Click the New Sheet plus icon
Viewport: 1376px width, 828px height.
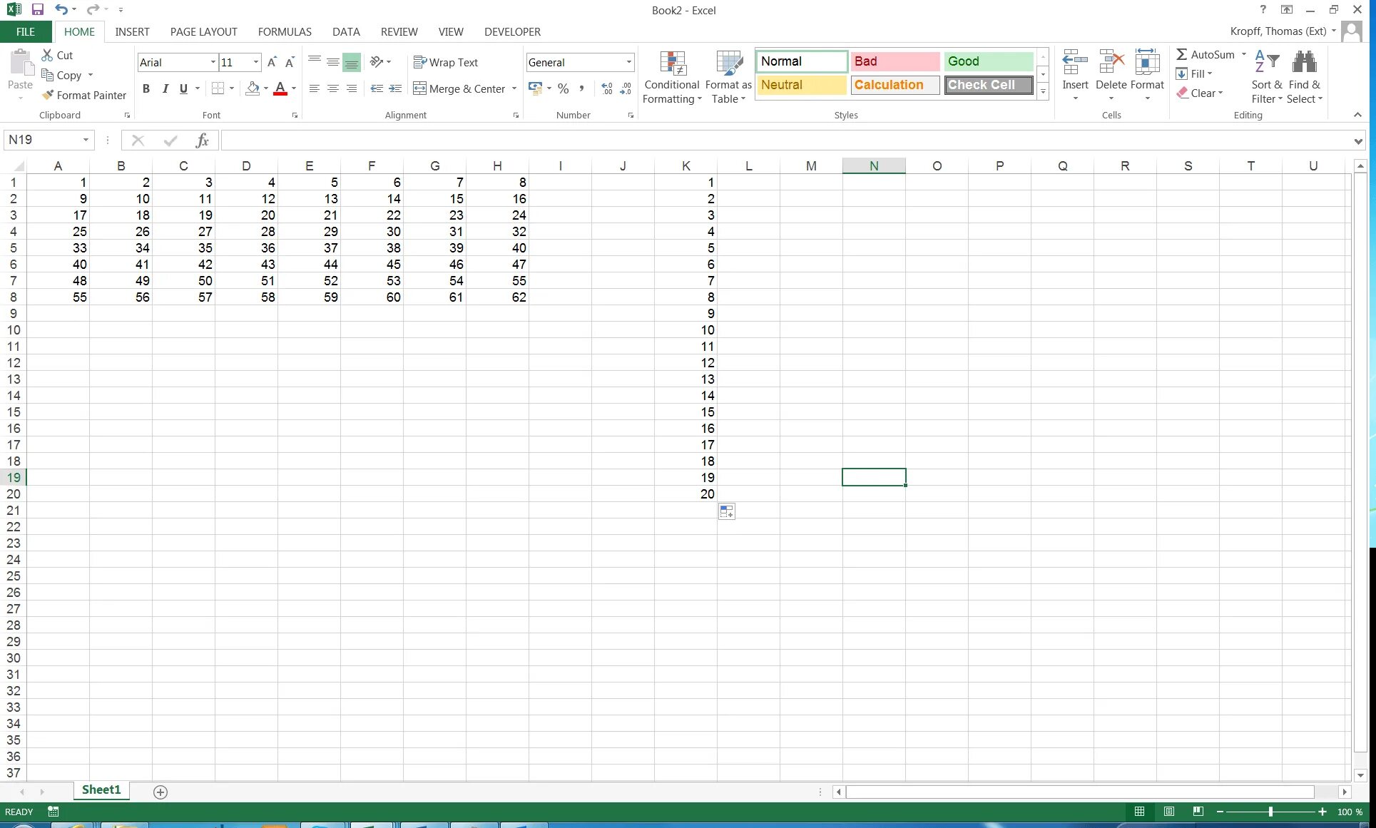160,792
